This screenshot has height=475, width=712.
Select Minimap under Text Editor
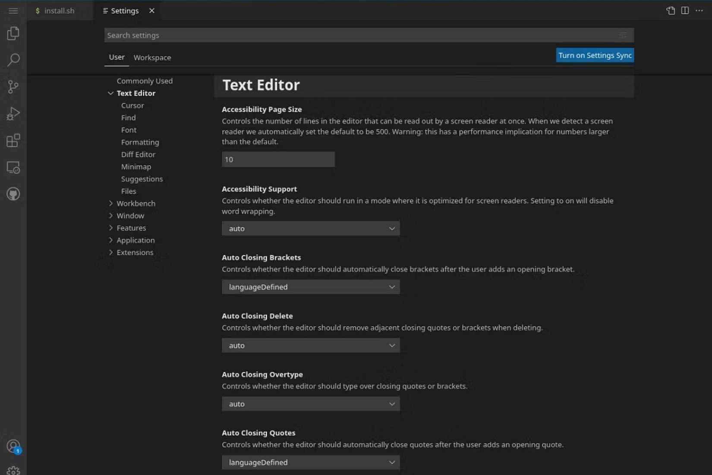(x=136, y=167)
